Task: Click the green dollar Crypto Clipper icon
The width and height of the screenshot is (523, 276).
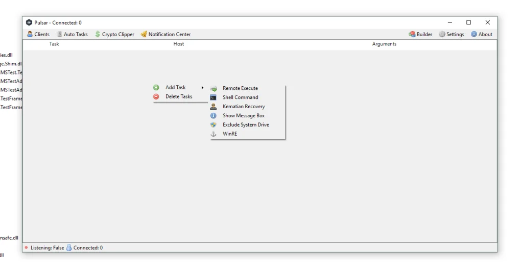Action: (98, 34)
